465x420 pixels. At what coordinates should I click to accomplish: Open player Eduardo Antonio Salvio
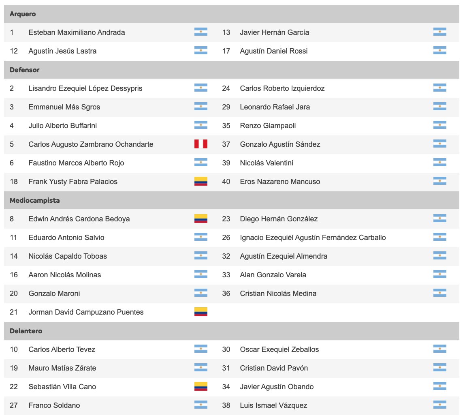pos(66,238)
